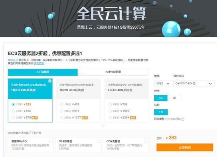Click checkmark icon on selected 1核1G plan
Viewport: 217px width, 157px height.
50,81
